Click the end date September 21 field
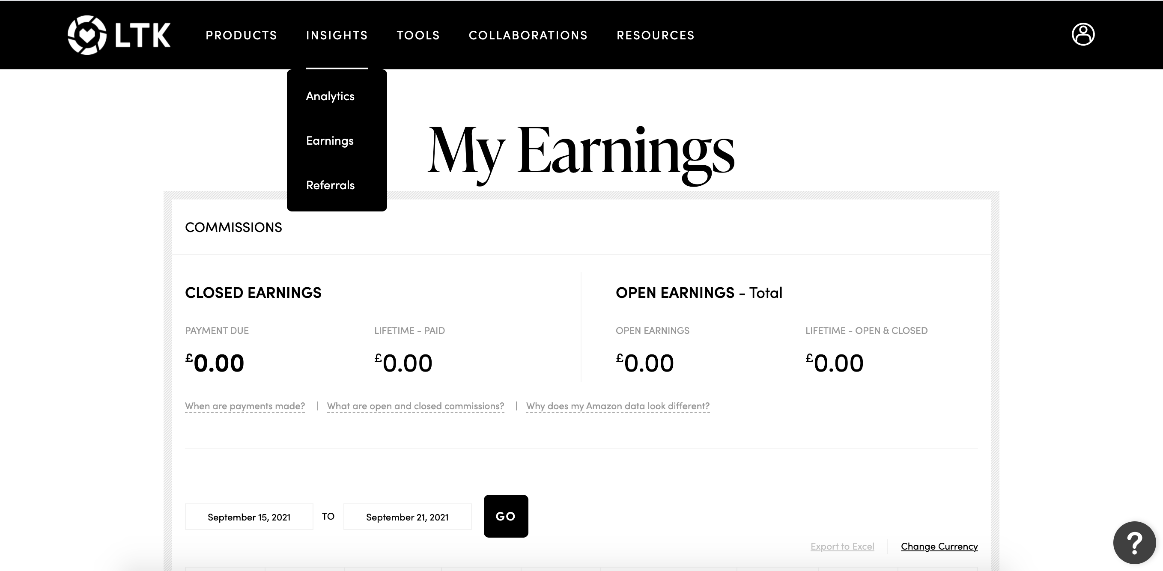Screen dimensions: 1163x571 coord(407,517)
